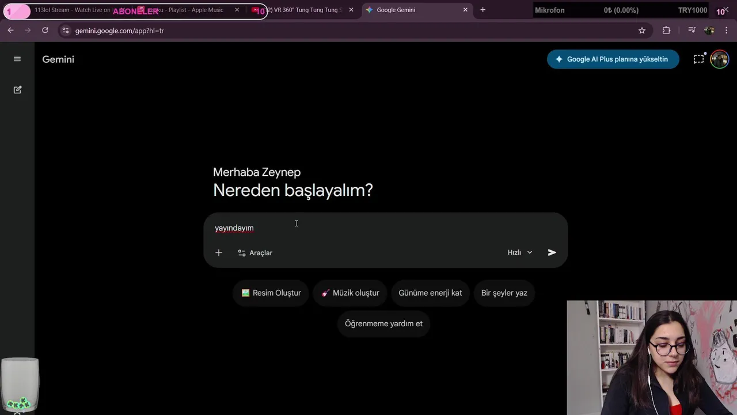Screen dimensions: 737x415
Task: Click the Gemini logo text
Action: coord(58,59)
